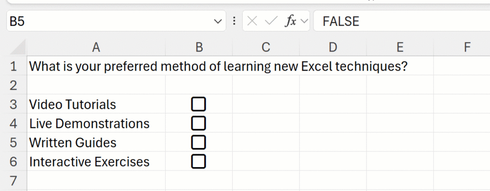Image resolution: width=490 pixels, height=191 pixels.
Task: Select the Written Guides cell
Action: [x=96, y=142]
